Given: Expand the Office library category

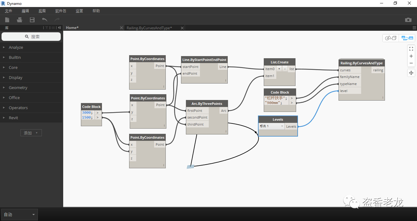Looking at the screenshot, I should pos(31,98).
